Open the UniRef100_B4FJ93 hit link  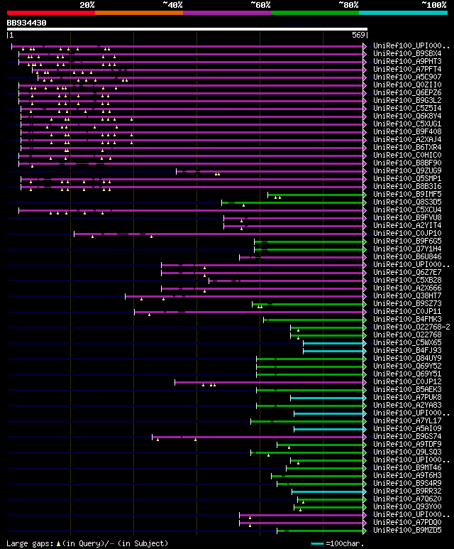tap(407, 350)
